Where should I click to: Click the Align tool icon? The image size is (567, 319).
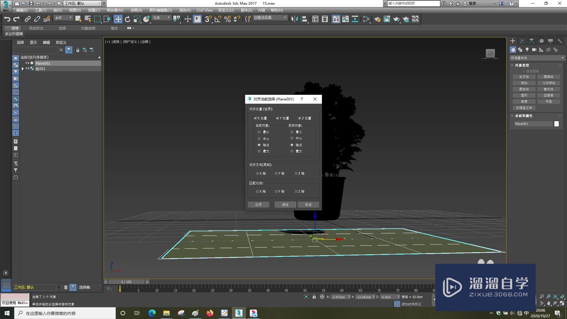304,19
